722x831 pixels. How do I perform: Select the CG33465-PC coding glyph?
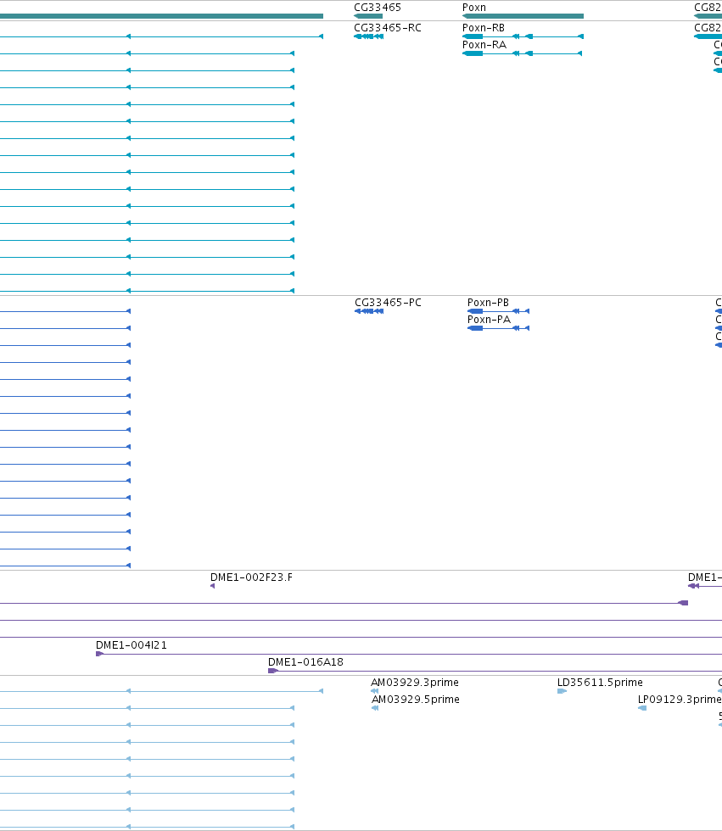tap(369, 311)
